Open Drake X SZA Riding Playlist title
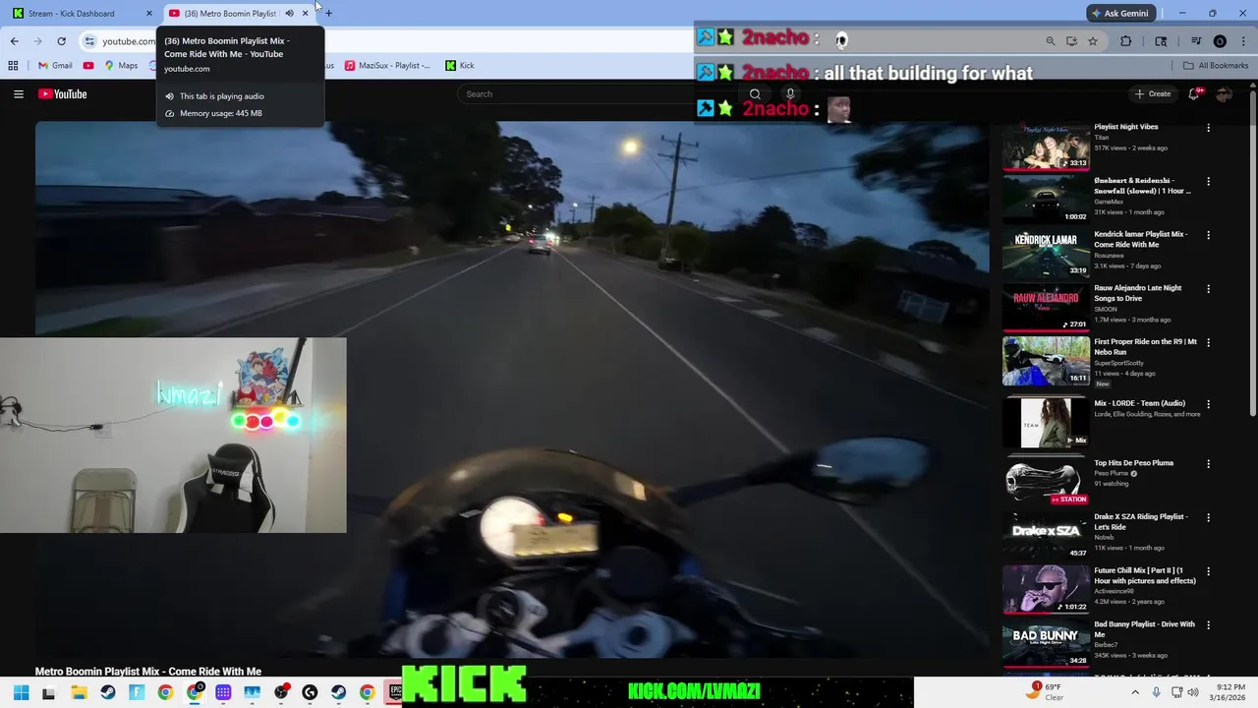 click(1141, 522)
